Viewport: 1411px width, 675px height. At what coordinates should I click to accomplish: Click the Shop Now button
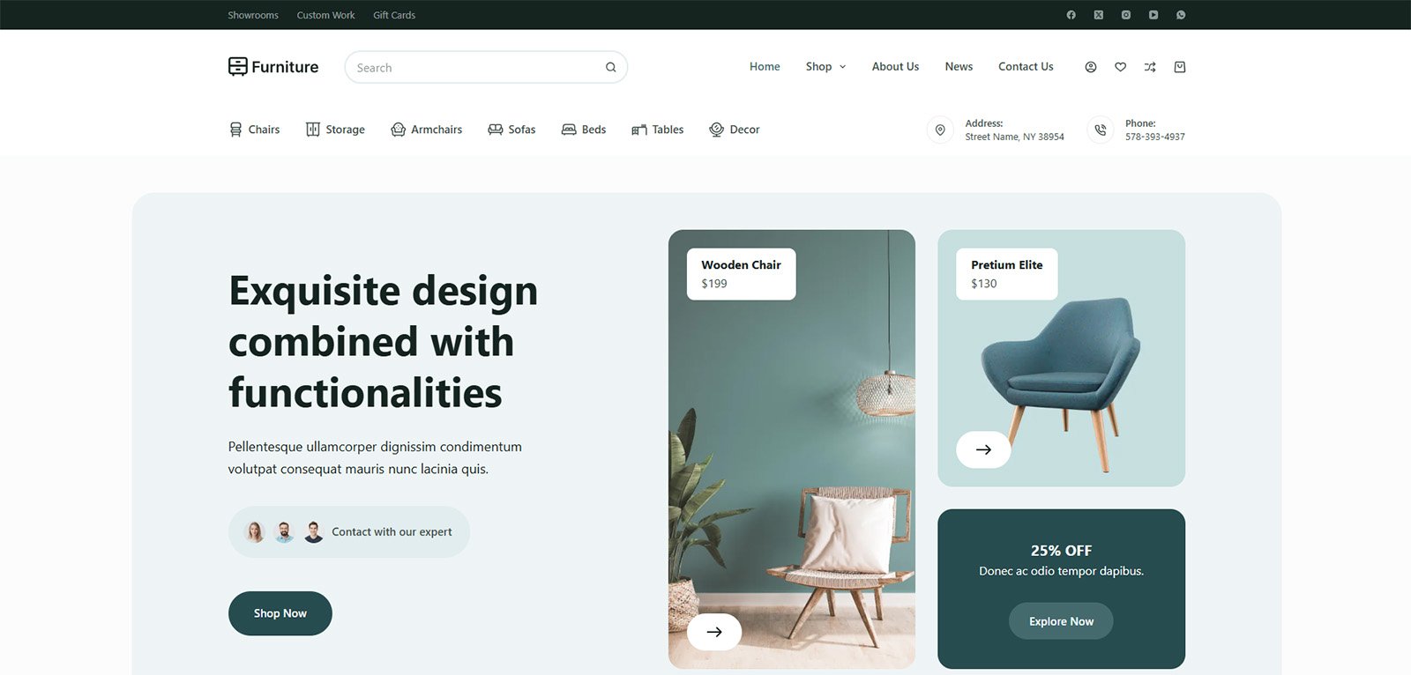click(280, 613)
